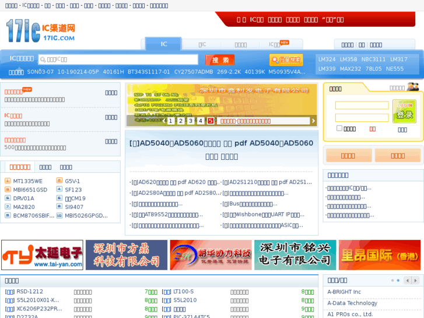
Task: Click the 朝华协力科技 ad banner
Action: pyautogui.click(x=211, y=255)
